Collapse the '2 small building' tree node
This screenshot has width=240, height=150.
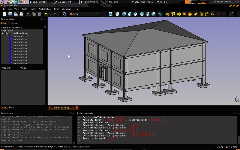[3, 33]
